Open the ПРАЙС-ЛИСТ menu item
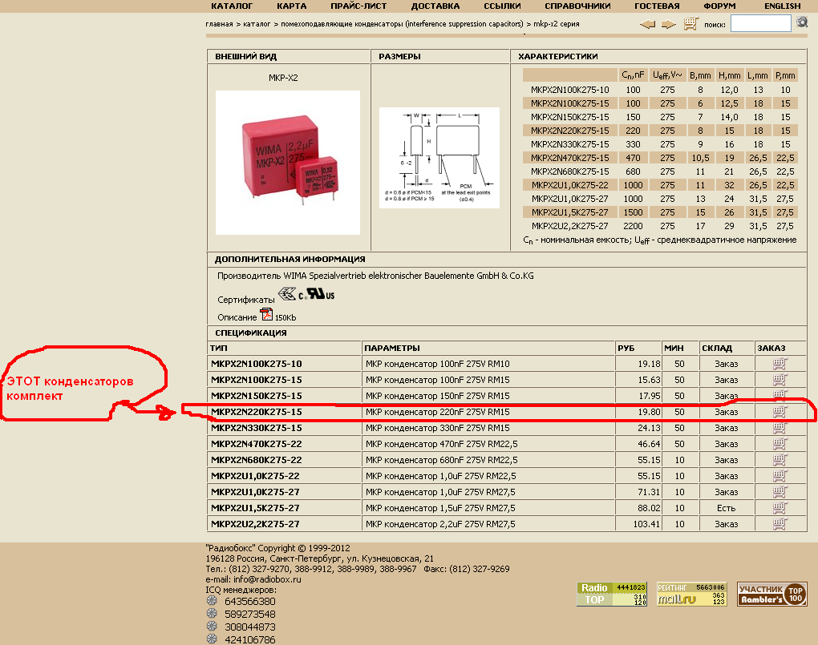The width and height of the screenshot is (818, 645). (358, 6)
